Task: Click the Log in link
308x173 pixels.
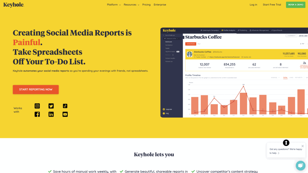Action: click(253, 5)
